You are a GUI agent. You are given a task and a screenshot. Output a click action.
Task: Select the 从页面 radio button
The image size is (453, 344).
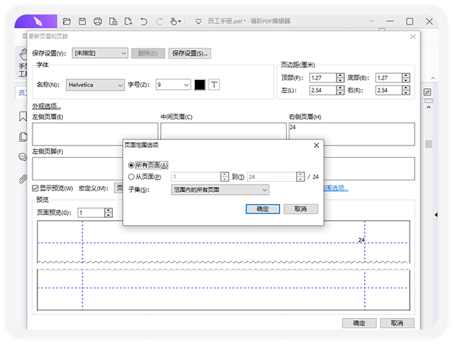[x=131, y=177]
